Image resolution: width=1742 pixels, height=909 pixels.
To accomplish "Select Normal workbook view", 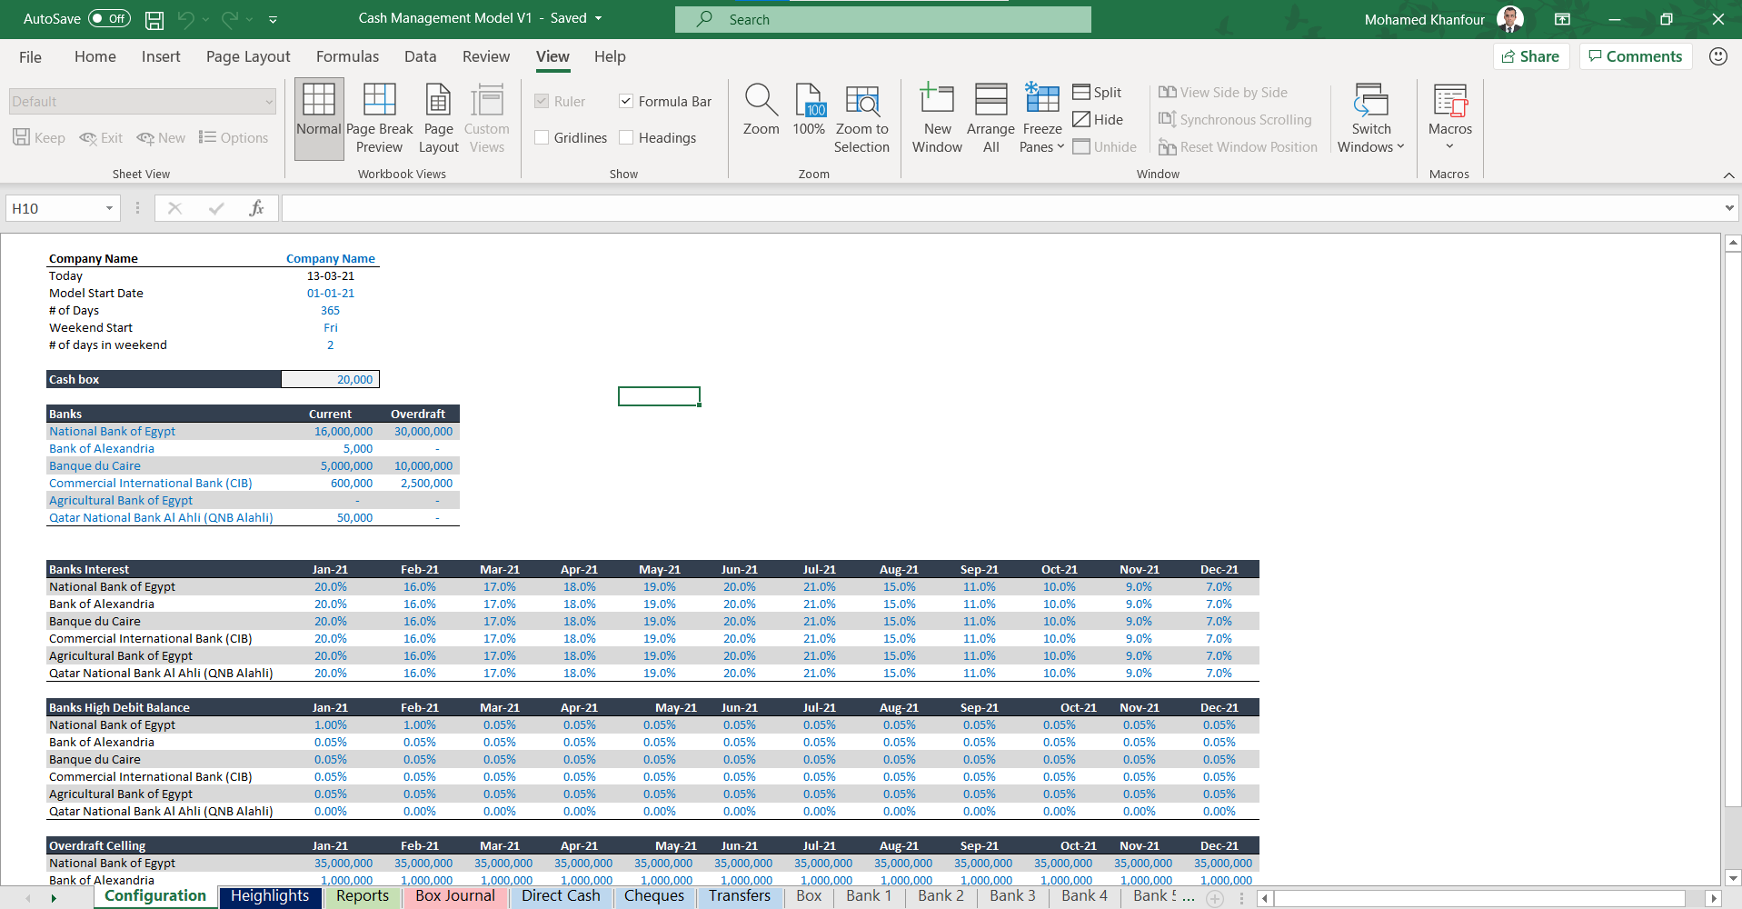I will coord(319,120).
